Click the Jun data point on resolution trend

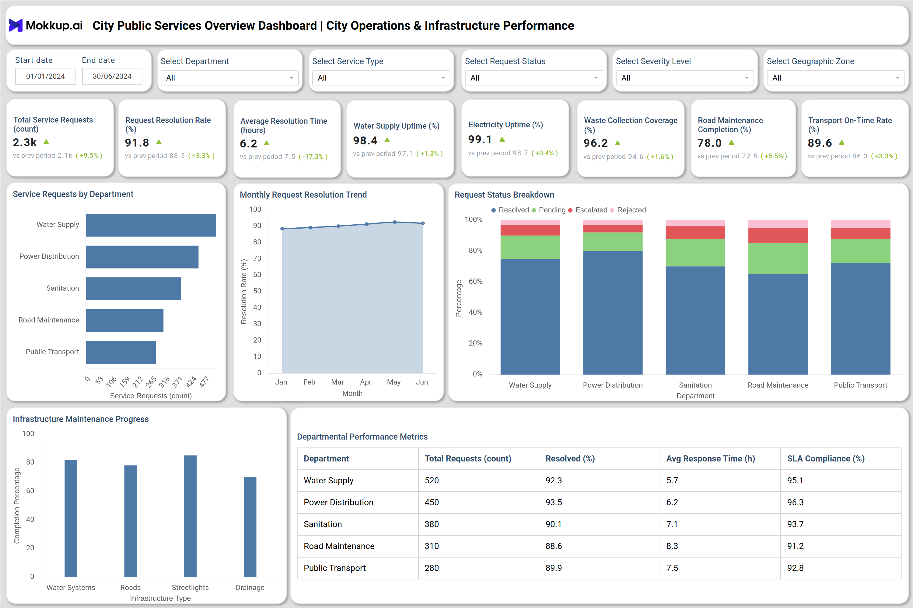point(423,223)
